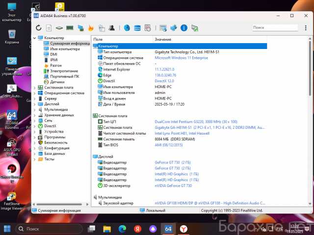Click the Gigabyte GA-H81M-S1 motherboard link
Screen dimensions: 314x235
(x=209, y=127)
